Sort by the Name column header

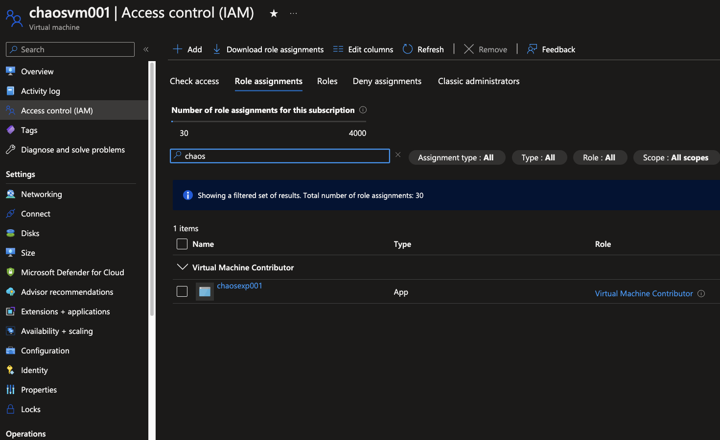point(203,244)
